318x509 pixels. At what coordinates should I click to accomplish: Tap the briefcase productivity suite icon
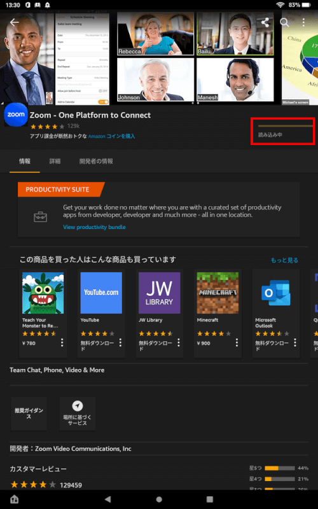tap(40, 217)
